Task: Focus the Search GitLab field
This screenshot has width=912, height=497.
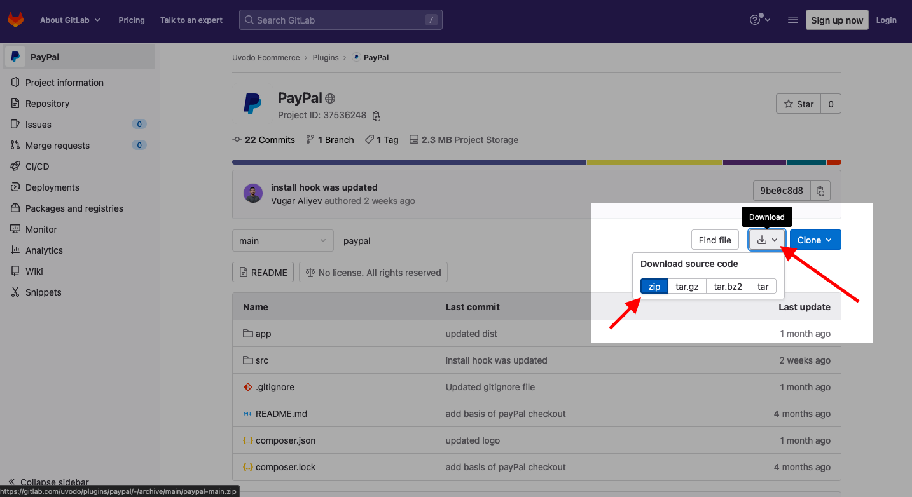Action: (x=341, y=20)
